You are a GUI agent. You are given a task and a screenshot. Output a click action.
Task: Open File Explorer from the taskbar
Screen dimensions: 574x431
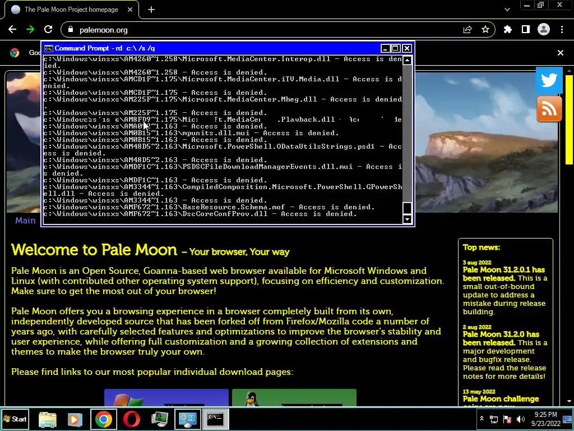[48, 419]
